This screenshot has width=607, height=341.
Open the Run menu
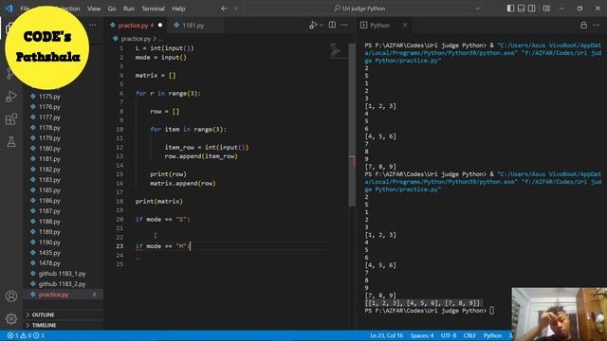(129, 9)
